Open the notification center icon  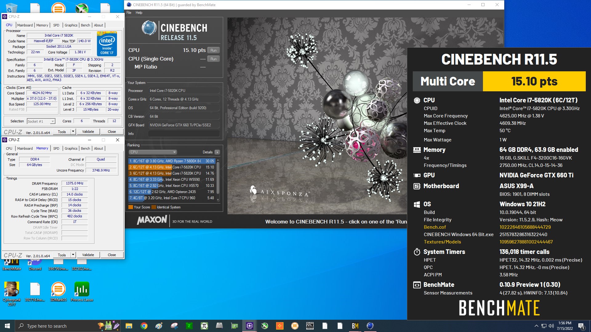[581, 326]
